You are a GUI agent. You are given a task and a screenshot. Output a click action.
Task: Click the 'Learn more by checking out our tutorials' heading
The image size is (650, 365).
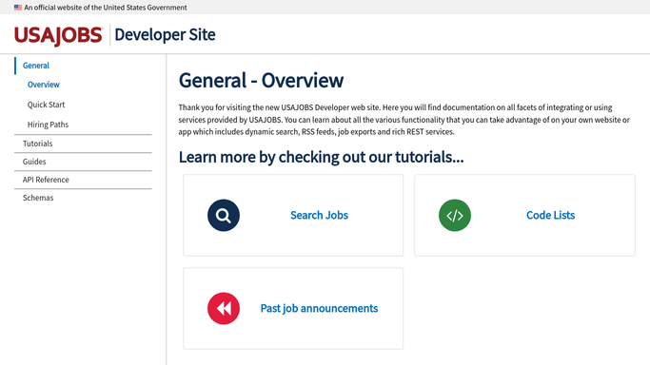322,157
